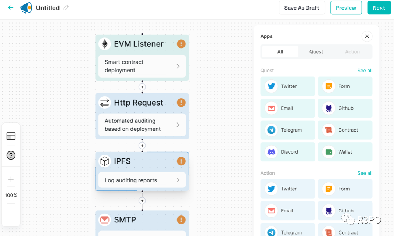
Task: Click the layout panel icon in left toolbar
Action: tap(11, 136)
